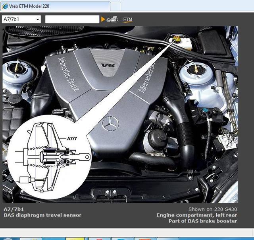This screenshot has width=254, height=240.
Task: Click 'Engine compartment, left rear' text
Action: pos(197,215)
